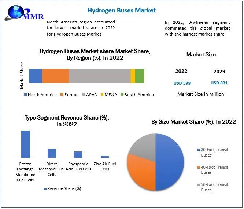This screenshot has width=244, height=209.
Task: Click the ME&A legend label
Action: point(111,95)
